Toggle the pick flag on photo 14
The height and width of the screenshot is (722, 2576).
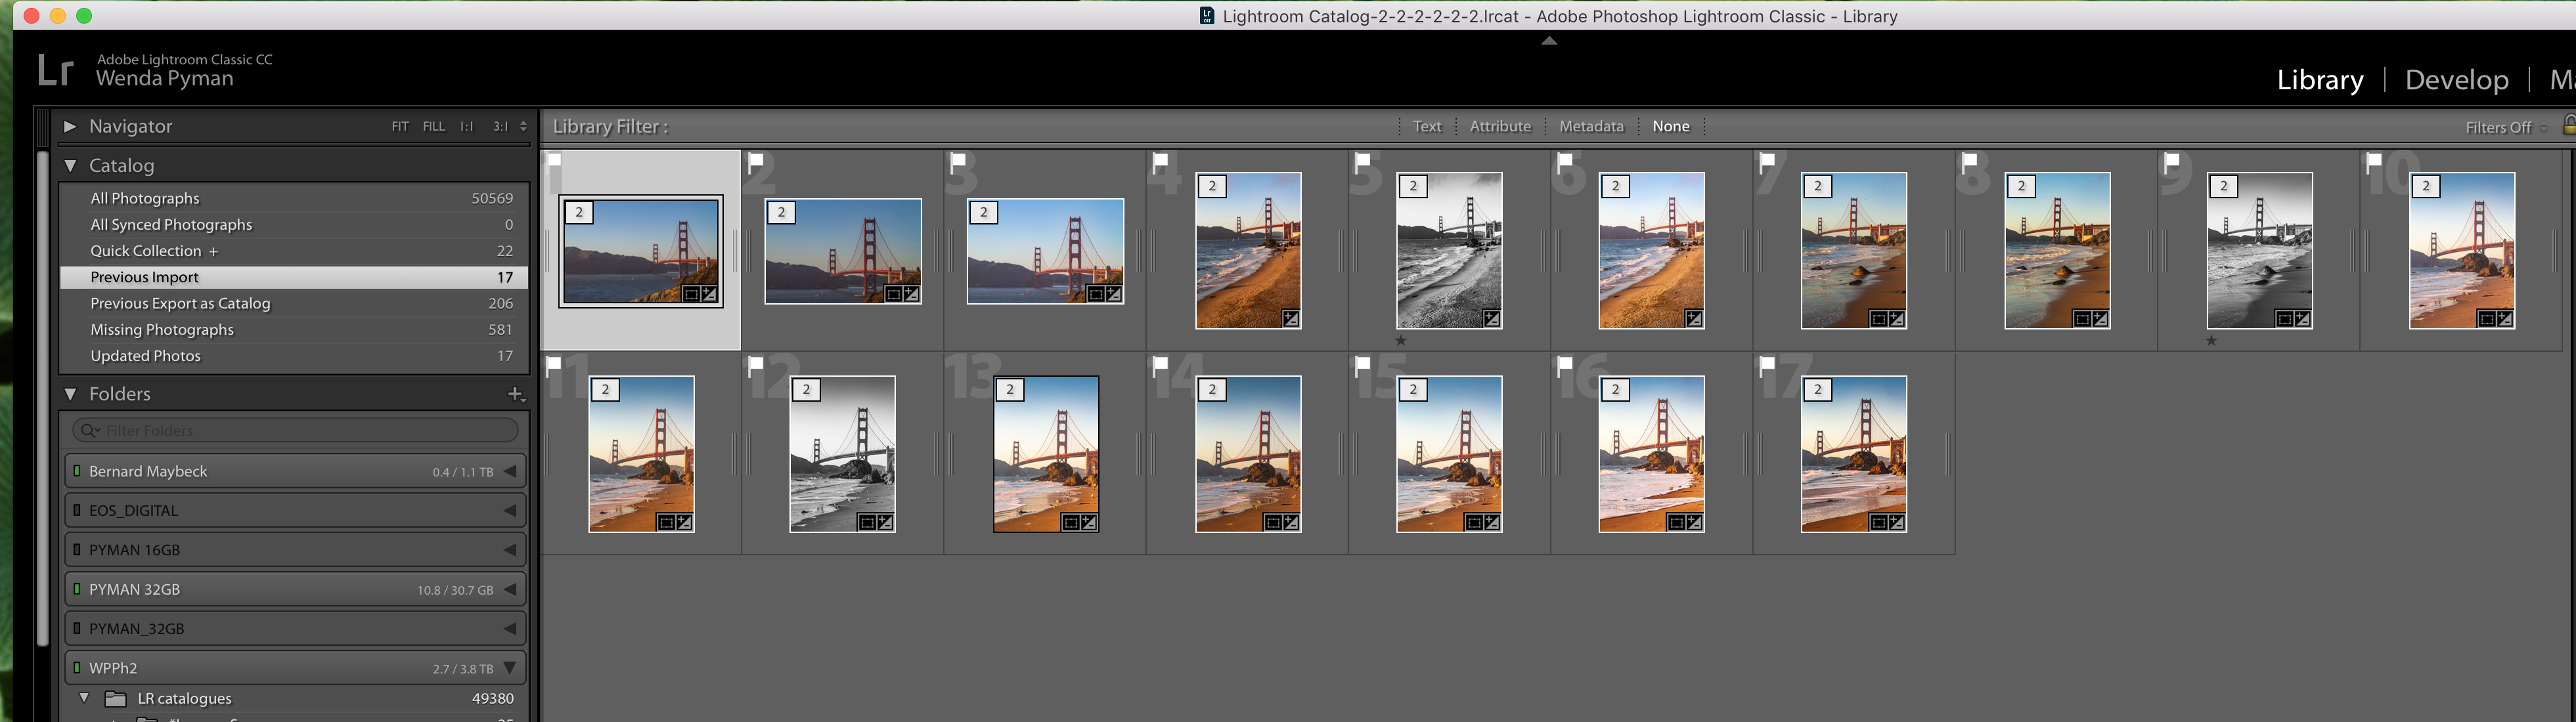tap(1160, 364)
